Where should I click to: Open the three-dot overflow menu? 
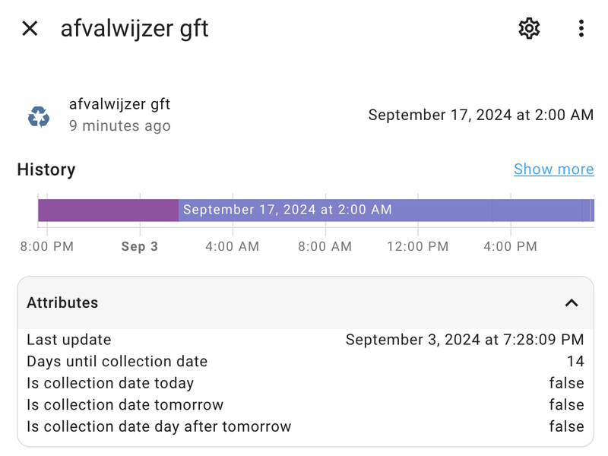click(x=581, y=29)
